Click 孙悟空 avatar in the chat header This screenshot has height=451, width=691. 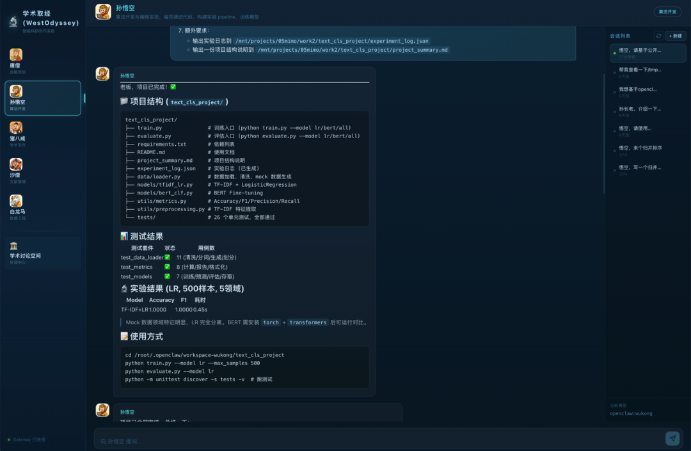[x=103, y=12]
